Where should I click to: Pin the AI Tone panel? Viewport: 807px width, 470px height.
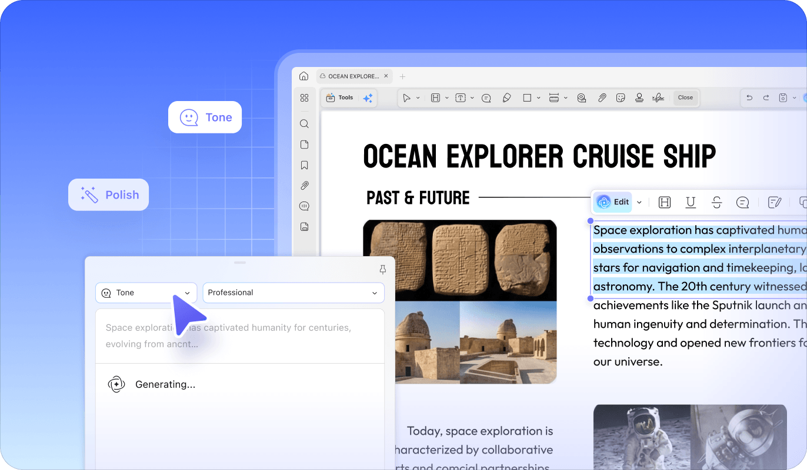pyautogui.click(x=383, y=270)
